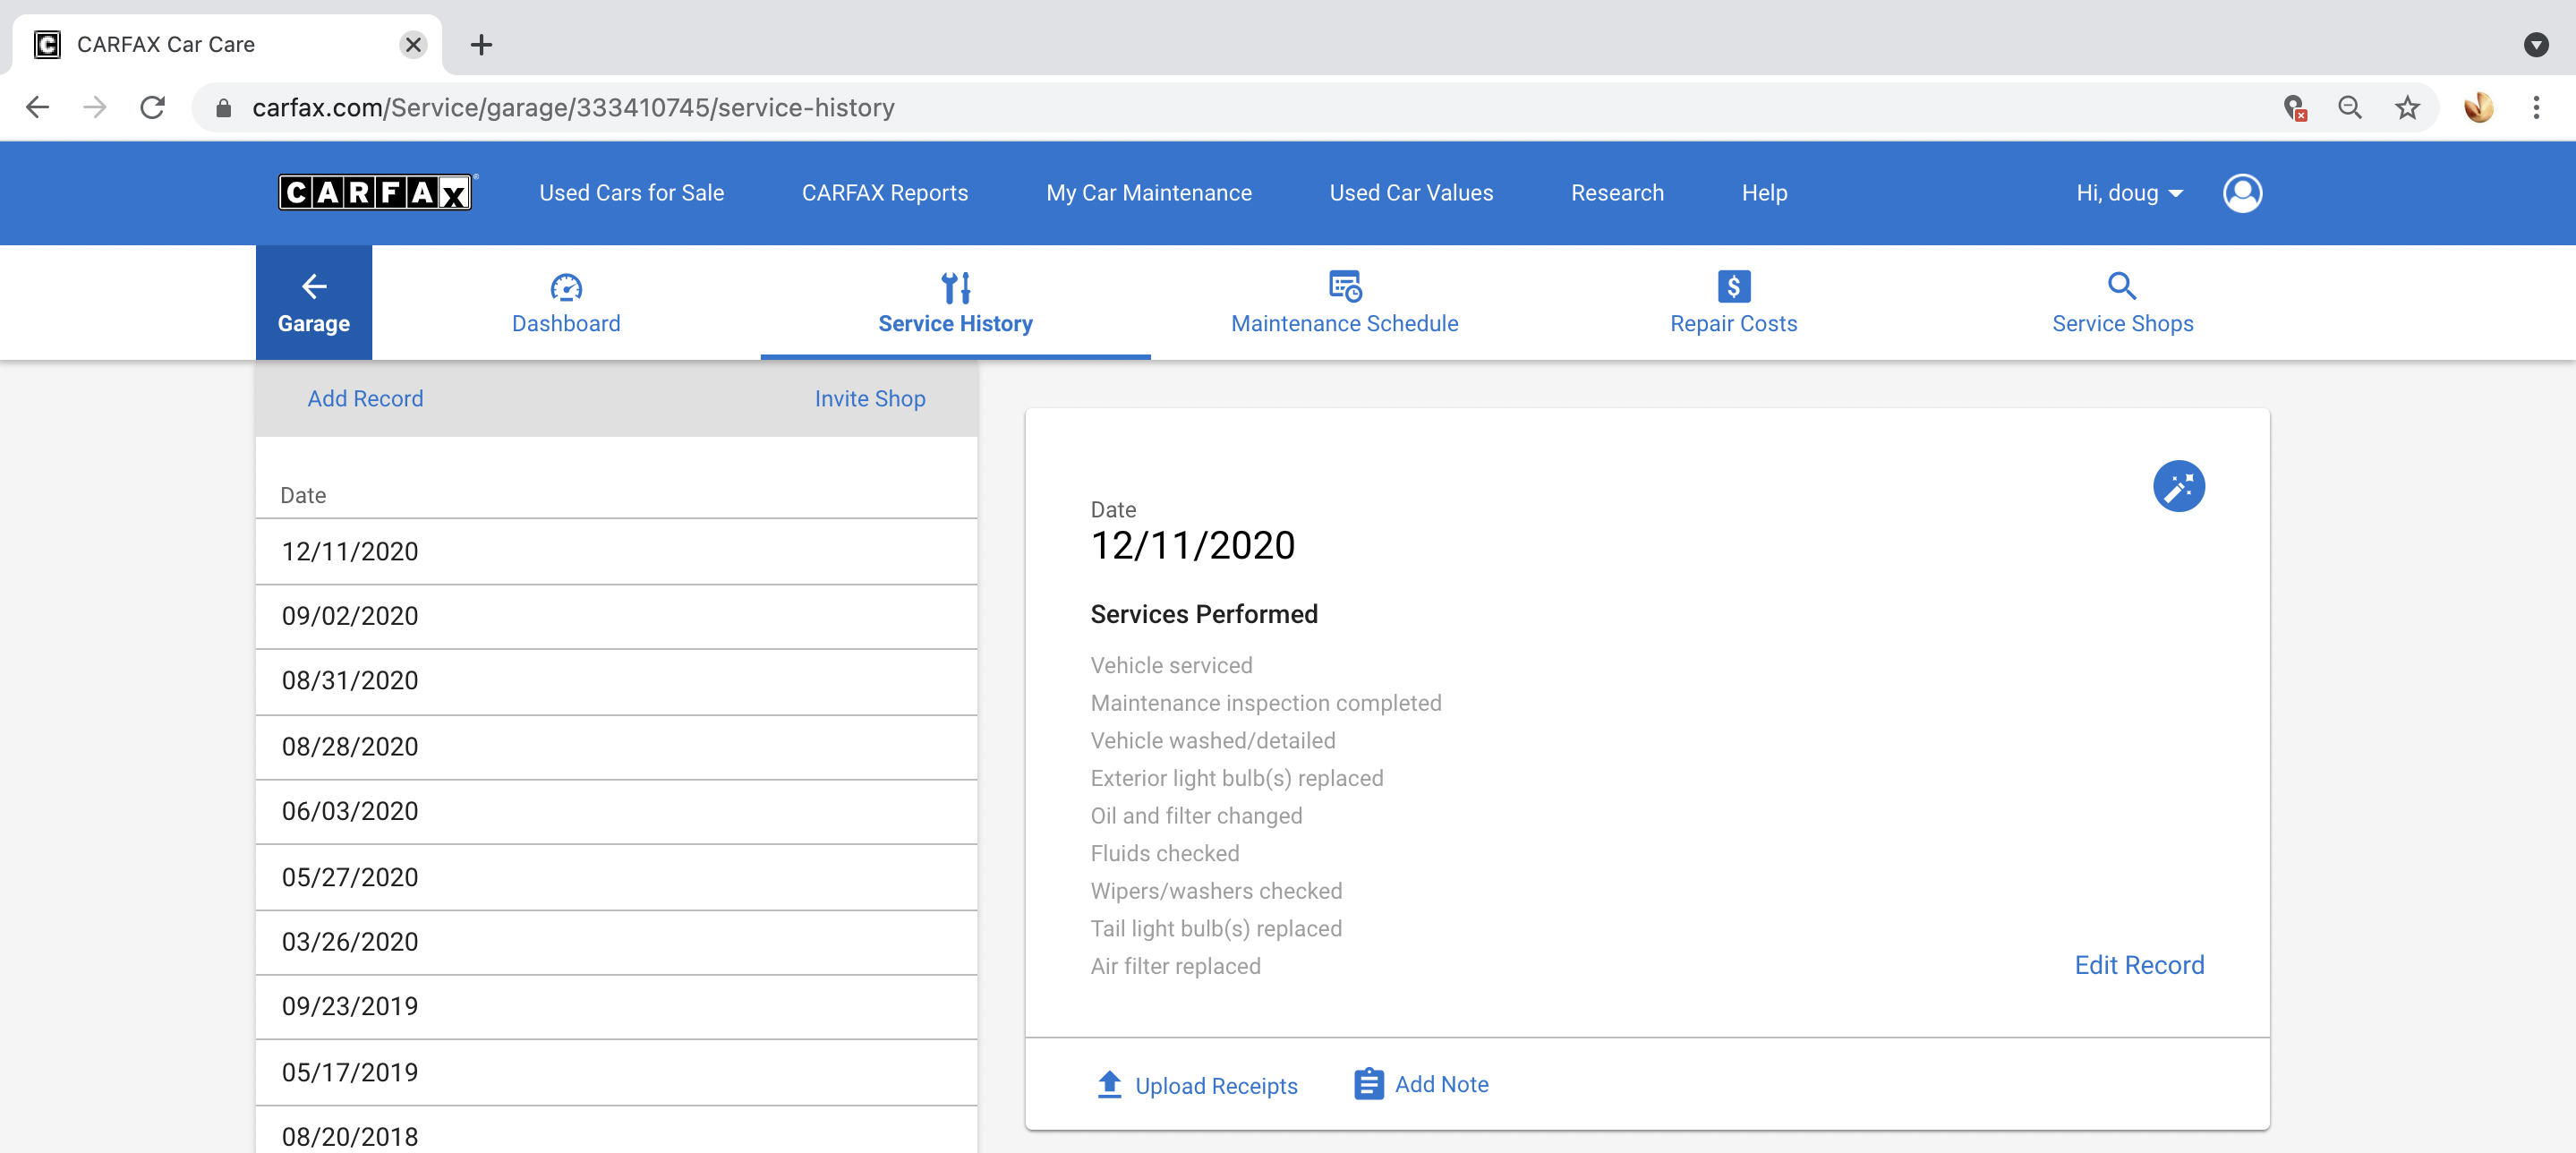This screenshot has height=1153, width=2576.
Task: Open a new browser tab
Action: 481,45
